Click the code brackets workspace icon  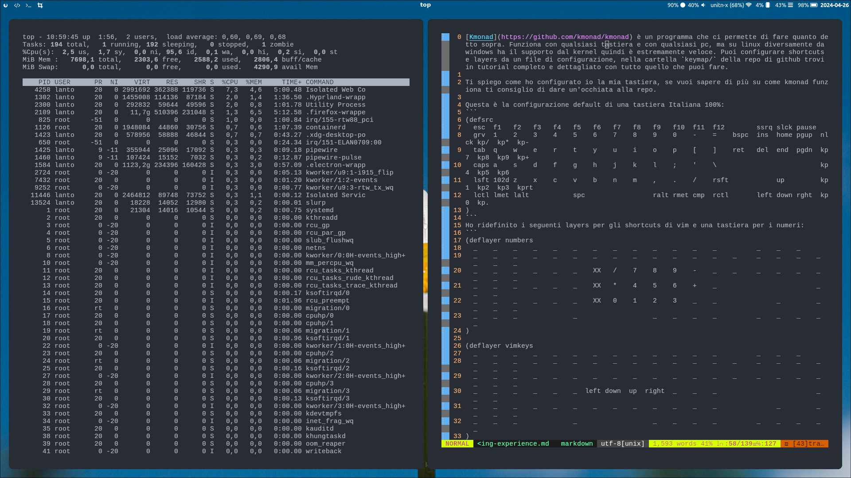(17, 5)
